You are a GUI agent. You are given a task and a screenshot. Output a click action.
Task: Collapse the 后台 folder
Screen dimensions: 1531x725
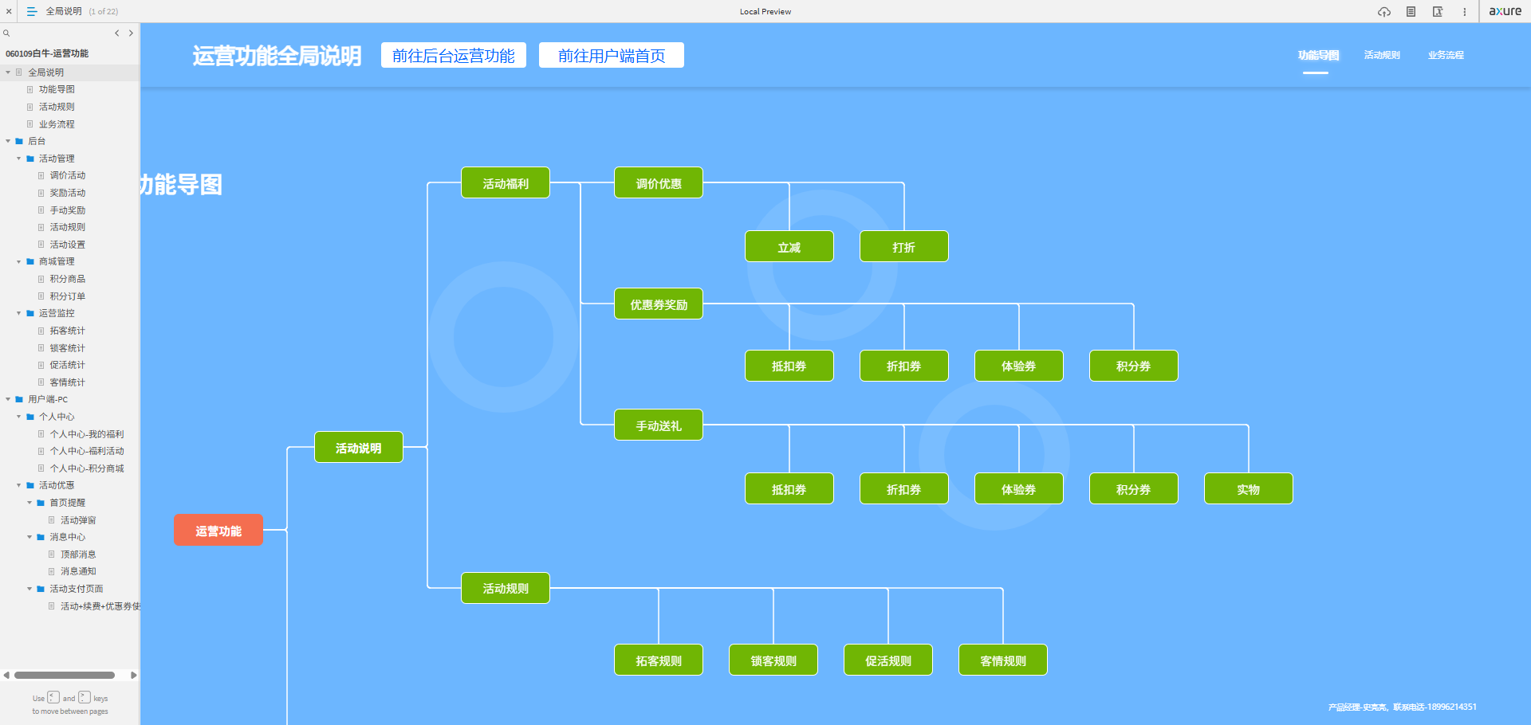[8, 141]
